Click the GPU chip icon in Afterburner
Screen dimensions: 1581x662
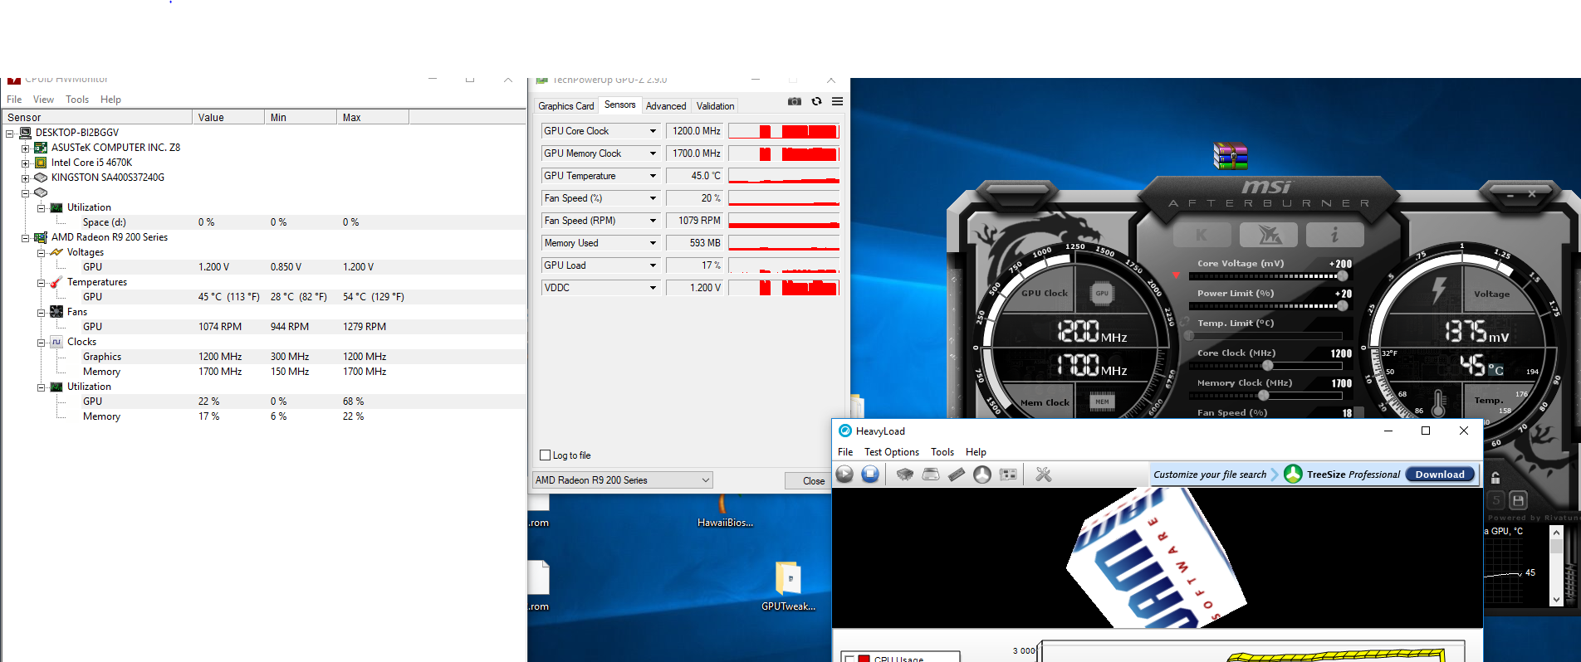pyautogui.click(x=1102, y=293)
